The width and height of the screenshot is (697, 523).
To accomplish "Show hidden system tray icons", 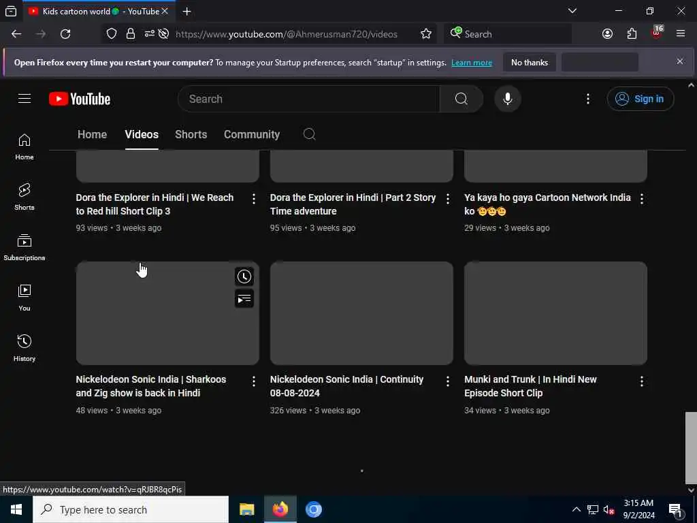I will coord(576,509).
